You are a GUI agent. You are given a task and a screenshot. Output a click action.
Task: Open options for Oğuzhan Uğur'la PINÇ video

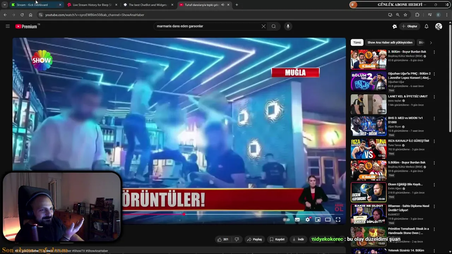(x=434, y=74)
